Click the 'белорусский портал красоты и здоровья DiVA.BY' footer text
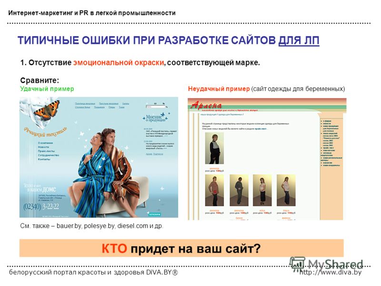Viewport: 381px width, 286px height. (93, 272)
